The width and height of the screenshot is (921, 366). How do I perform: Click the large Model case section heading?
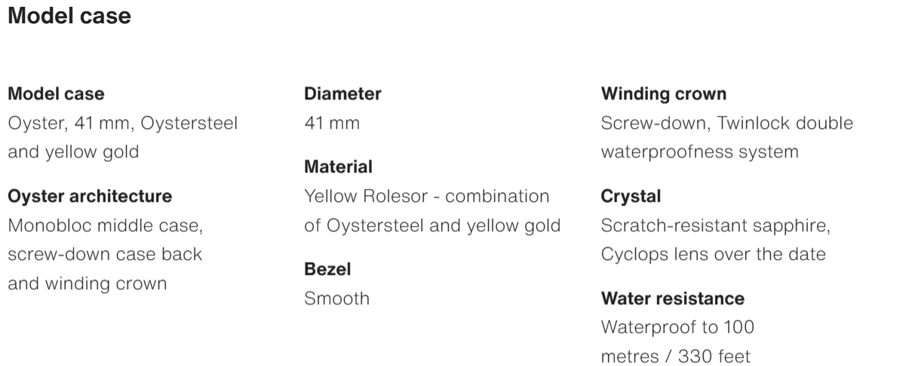tap(69, 17)
